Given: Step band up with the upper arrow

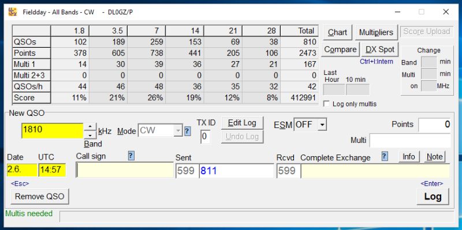Looking at the screenshot, I should [90, 127].
